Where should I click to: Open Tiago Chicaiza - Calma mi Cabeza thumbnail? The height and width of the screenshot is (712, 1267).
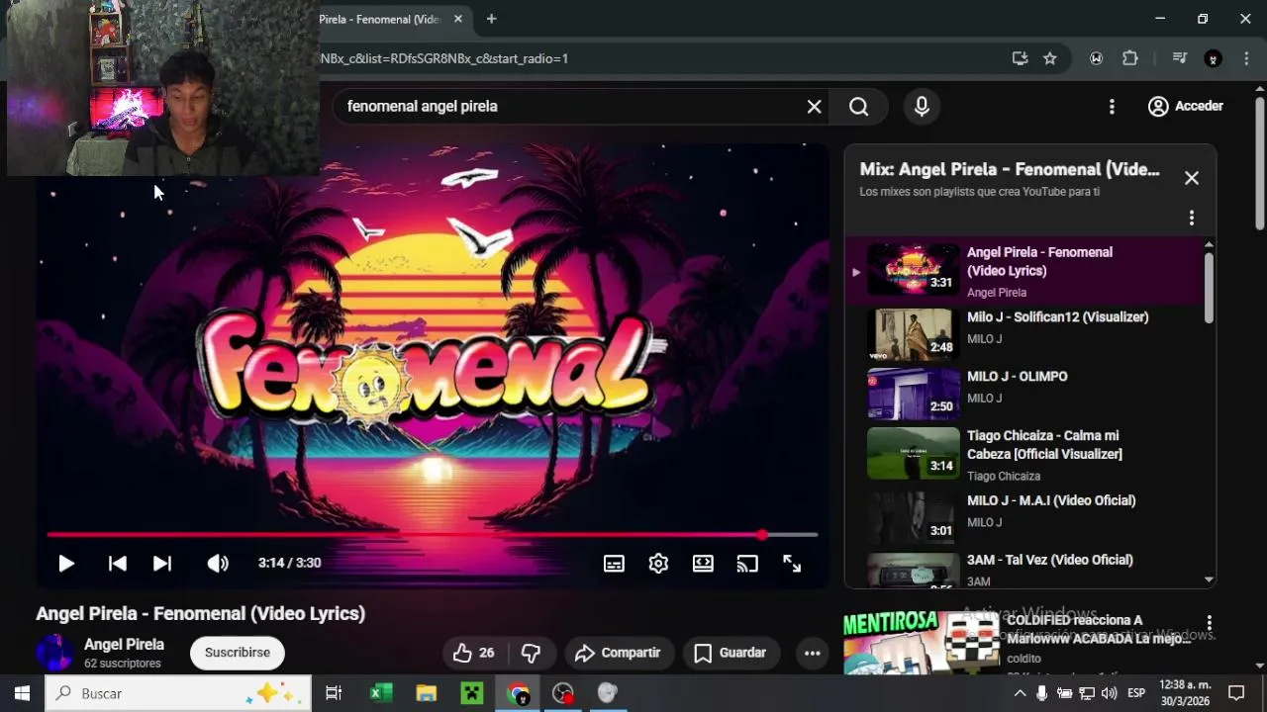pos(913,452)
